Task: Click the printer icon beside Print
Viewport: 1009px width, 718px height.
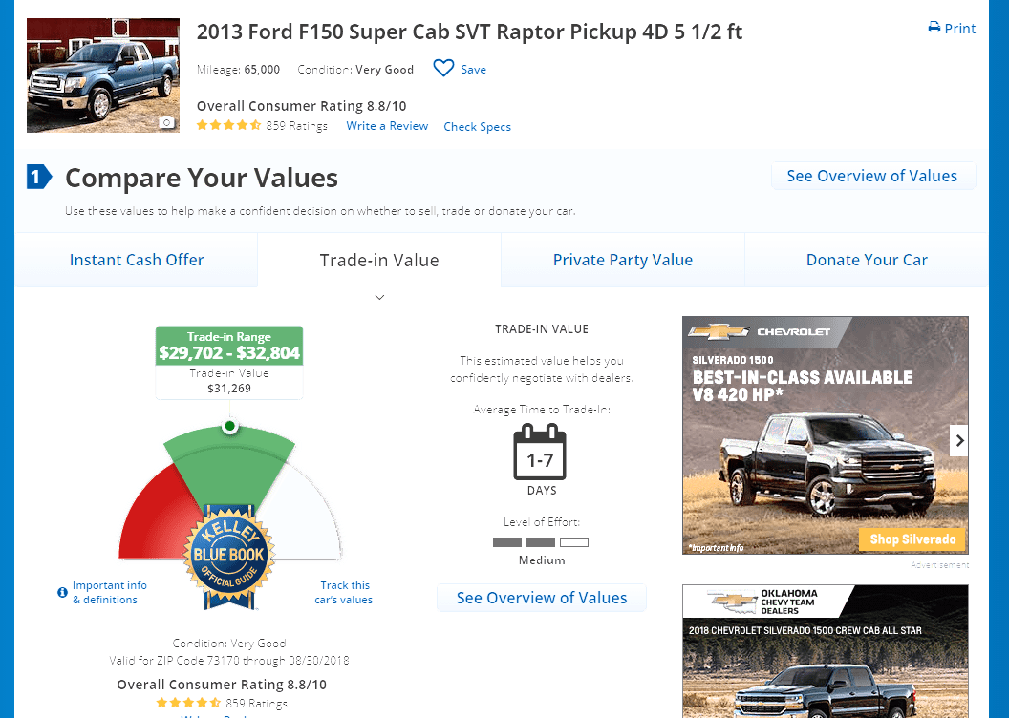Action: (x=934, y=28)
